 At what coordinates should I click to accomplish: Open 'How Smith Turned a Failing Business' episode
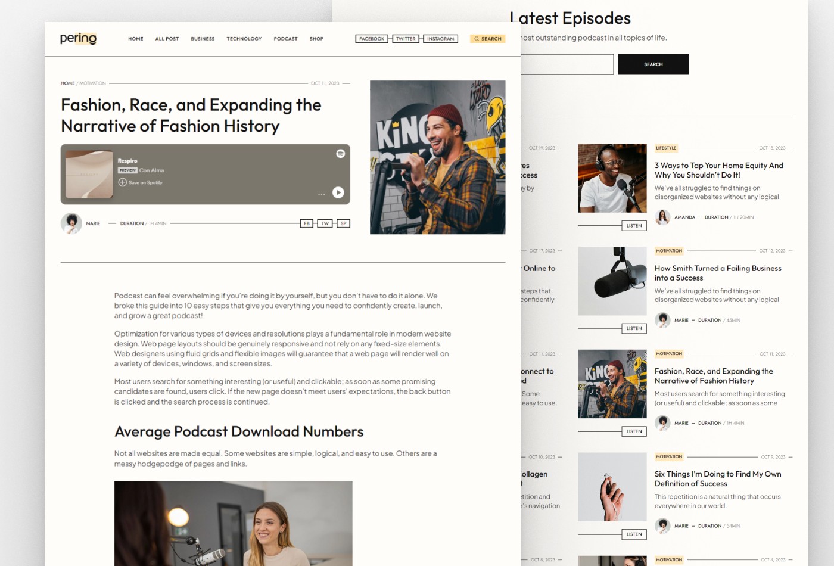coord(718,273)
